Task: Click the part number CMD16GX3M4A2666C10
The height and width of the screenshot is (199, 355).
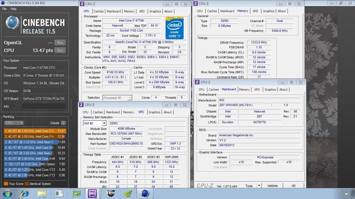Action: tap(126, 144)
